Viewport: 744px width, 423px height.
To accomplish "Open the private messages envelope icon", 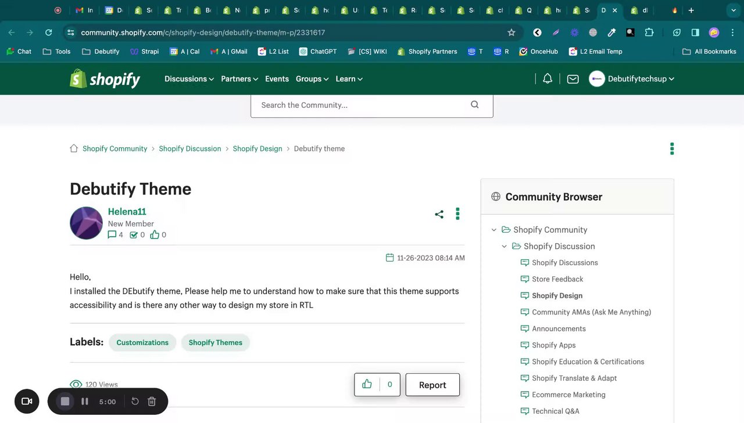I will (x=573, y=79).
